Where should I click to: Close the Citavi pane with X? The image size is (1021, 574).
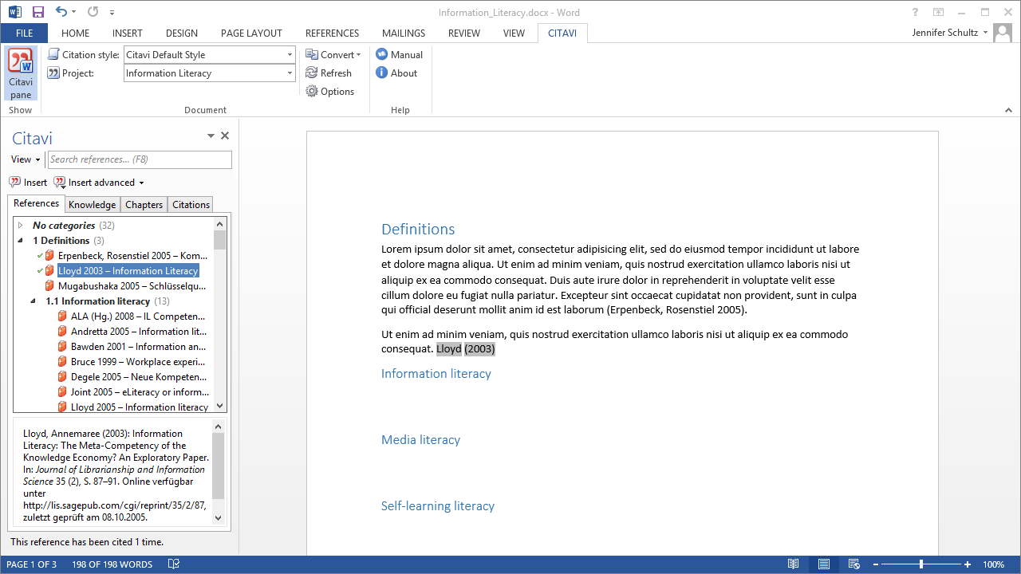point(225,136)
